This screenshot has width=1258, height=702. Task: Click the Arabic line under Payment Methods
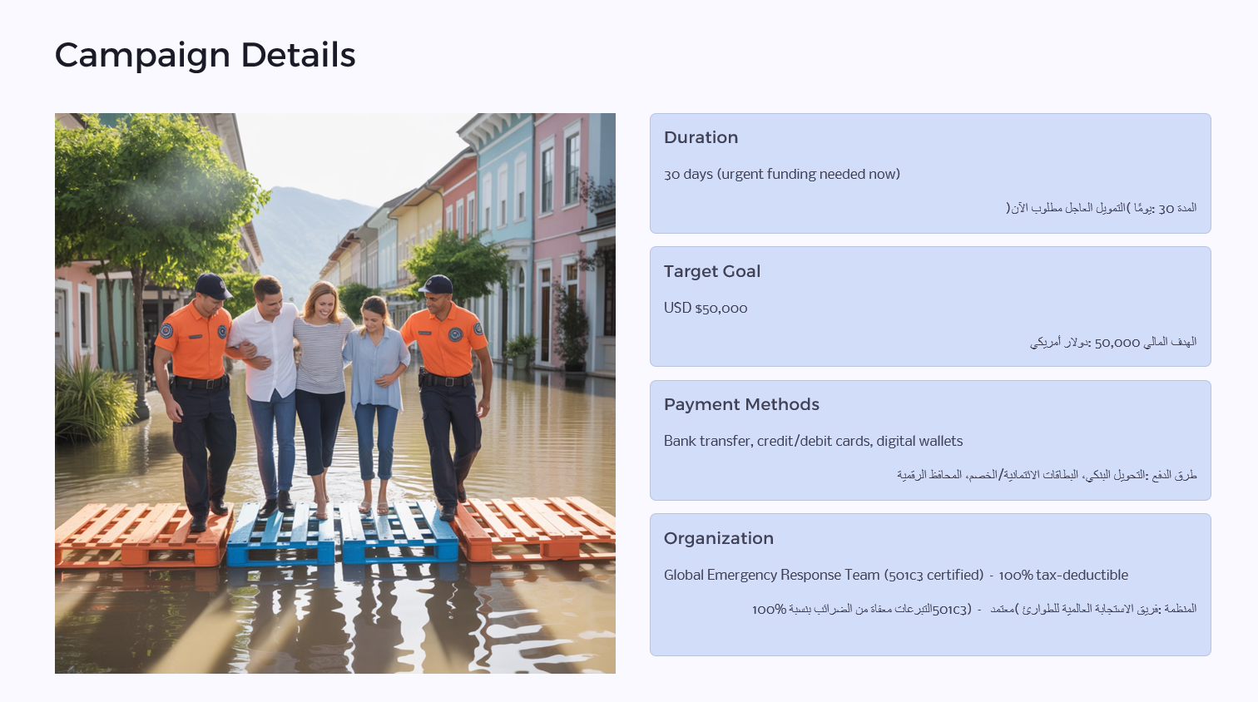click(1046, 475)
